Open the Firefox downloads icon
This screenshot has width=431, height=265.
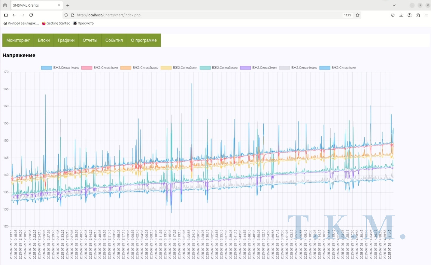[401, 15]
